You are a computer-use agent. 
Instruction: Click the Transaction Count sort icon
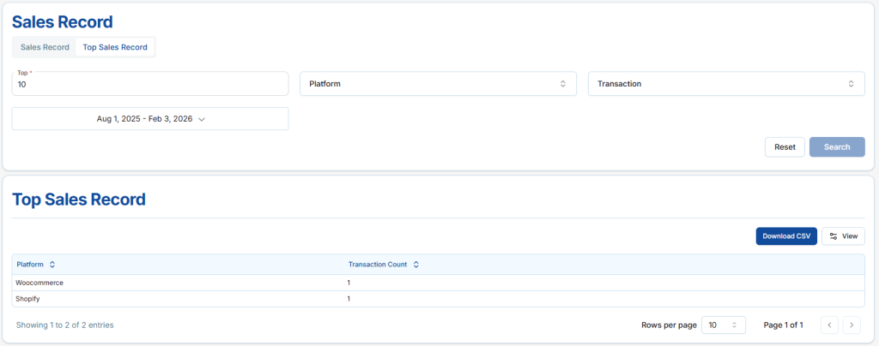point(416,265)
